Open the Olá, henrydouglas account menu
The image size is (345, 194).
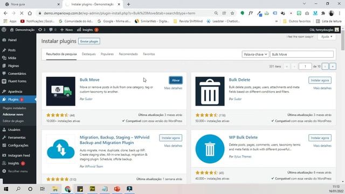point(324,30)
